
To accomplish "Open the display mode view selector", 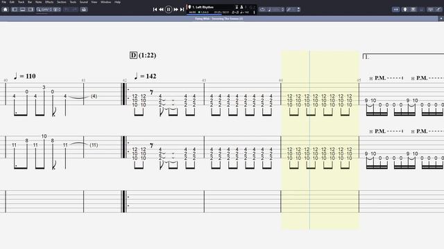I will click(57, 9).
